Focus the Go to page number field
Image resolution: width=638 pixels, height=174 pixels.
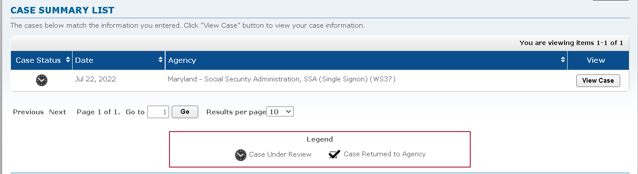point(158,112)
